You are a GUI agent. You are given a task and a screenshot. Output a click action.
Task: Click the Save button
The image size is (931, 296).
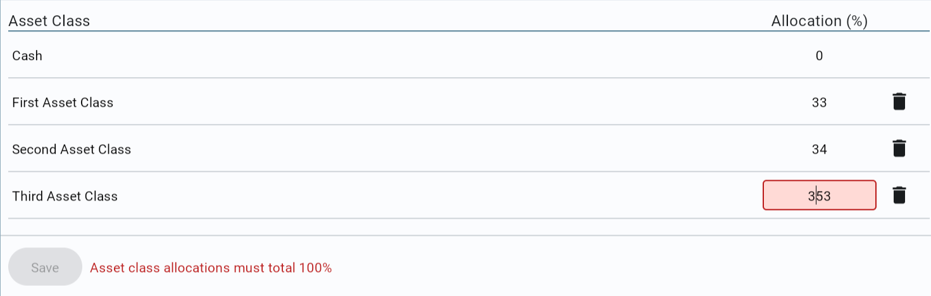coord(45,268)
